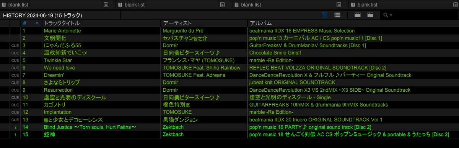459x148 pixels.
Task: Click artist 黒猫ダンジョン
Action: click(x=180, y=120)
